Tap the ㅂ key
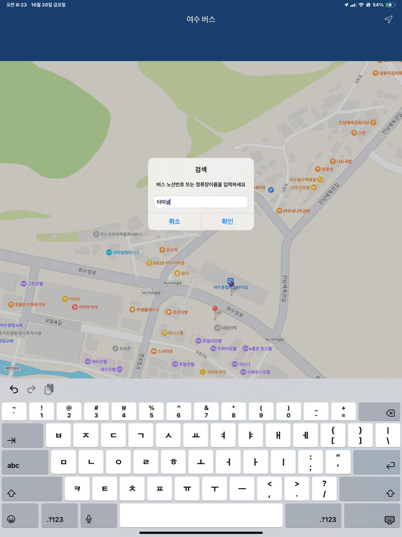The width and height of the screenshot is (402, 537). pos(59,435)
